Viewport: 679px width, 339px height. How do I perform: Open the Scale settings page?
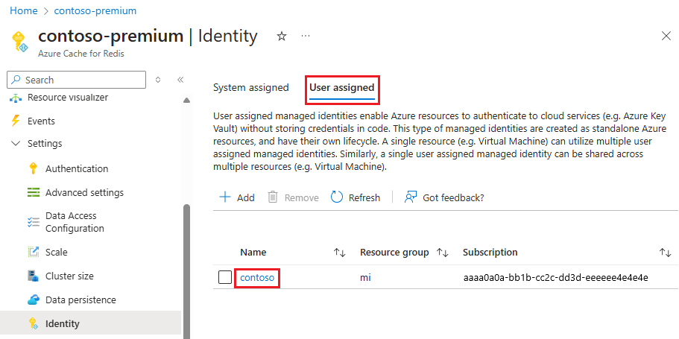tap(57, 252)
